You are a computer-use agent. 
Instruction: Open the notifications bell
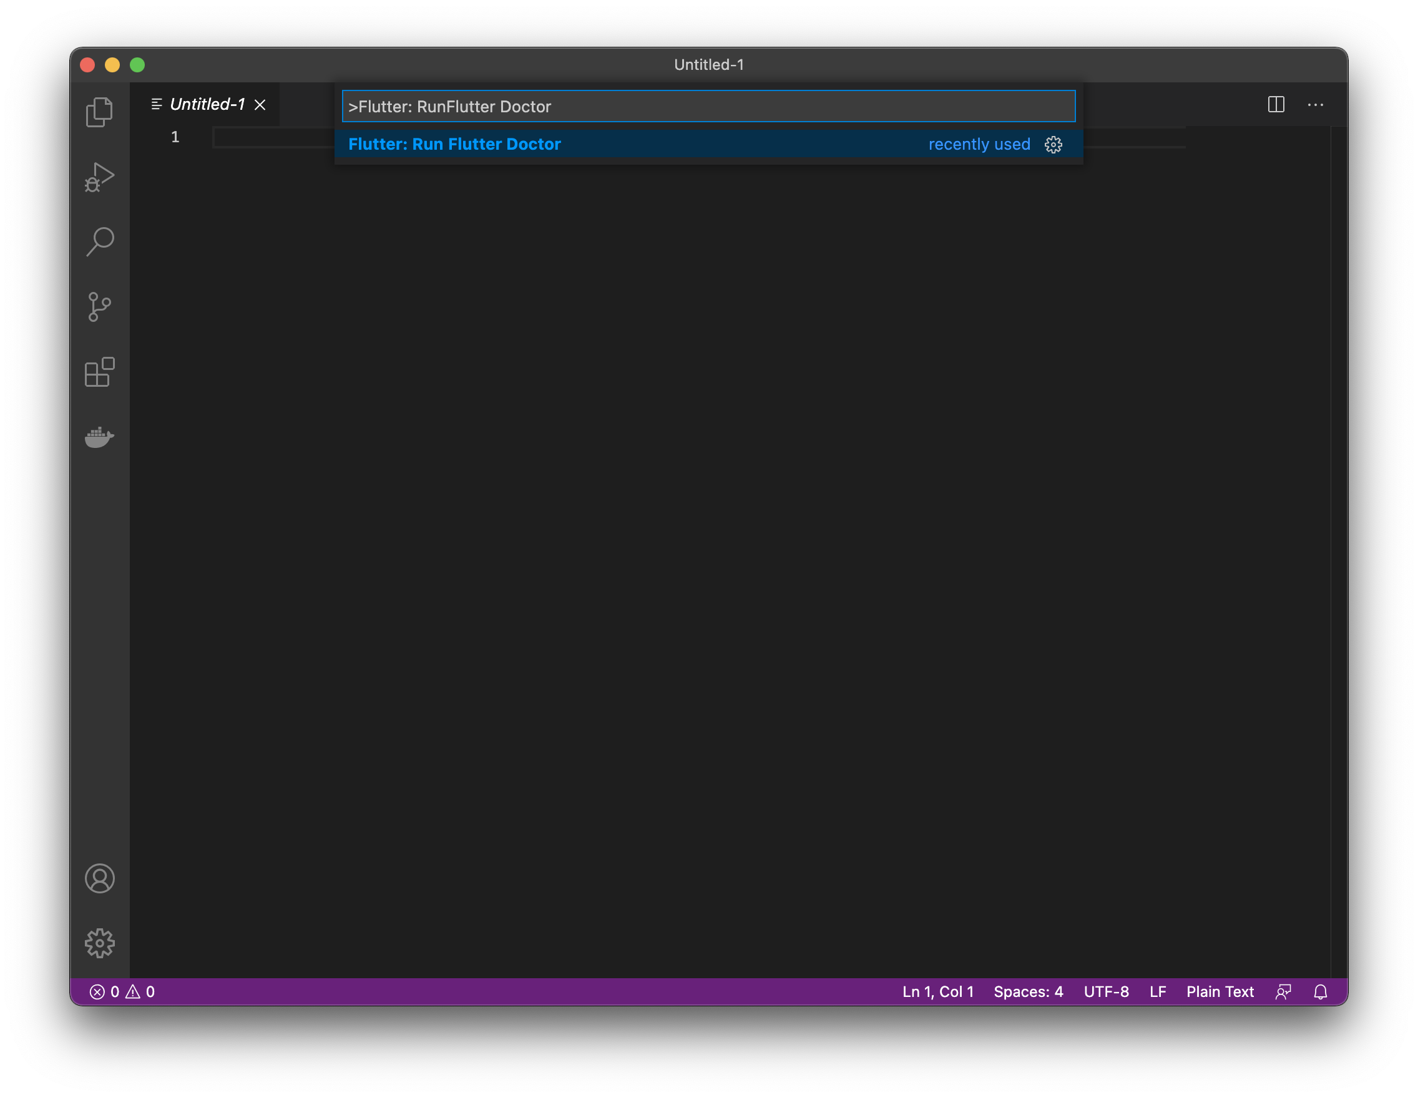point(1320,991)
